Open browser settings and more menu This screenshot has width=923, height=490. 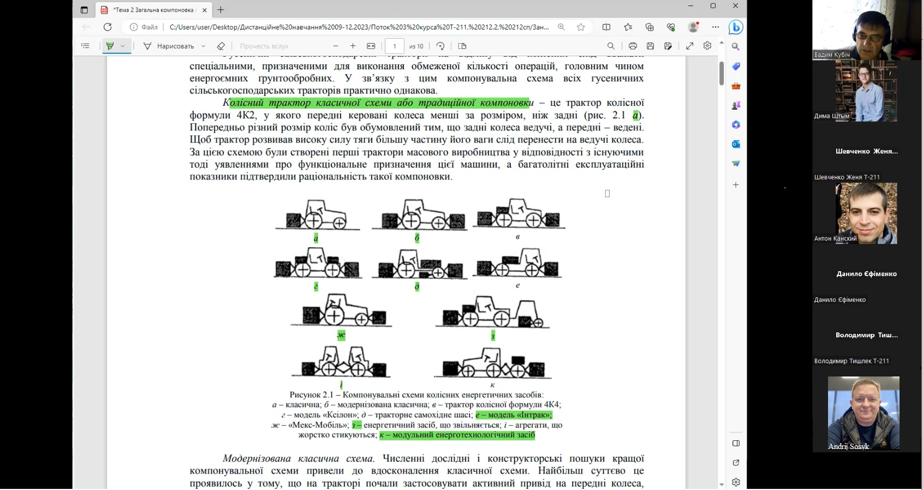(x=716, y=27)
